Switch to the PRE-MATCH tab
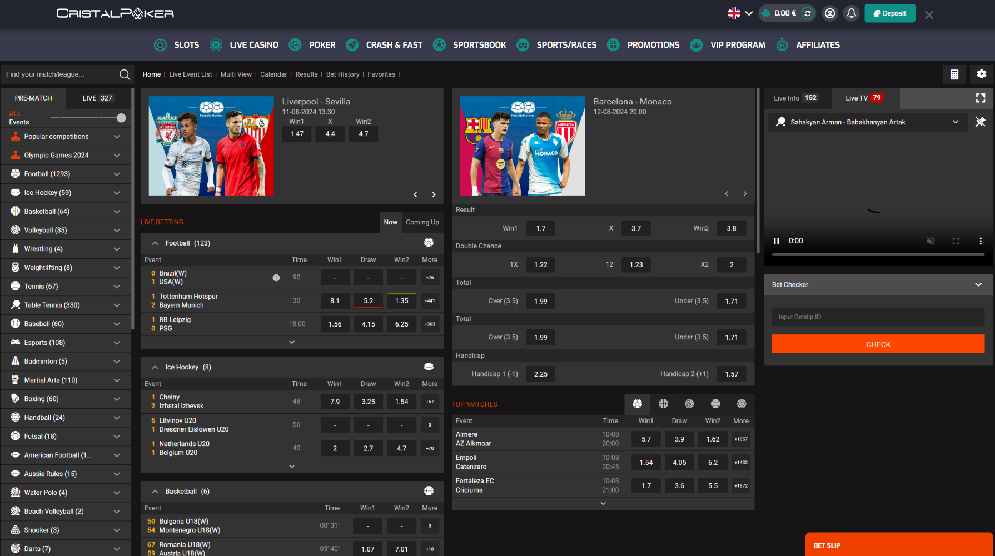The width and height of the screenshot is (995, 556). click(33, 98)
